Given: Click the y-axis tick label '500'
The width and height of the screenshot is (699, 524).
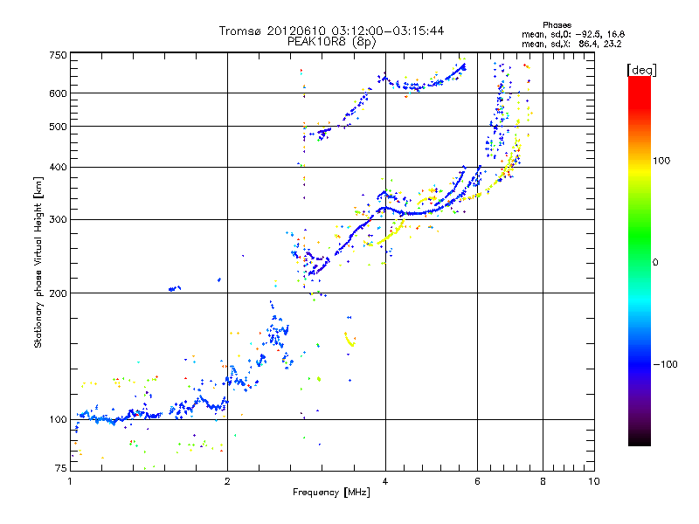Looking at the screenshot, I should (x=58, y=127).
